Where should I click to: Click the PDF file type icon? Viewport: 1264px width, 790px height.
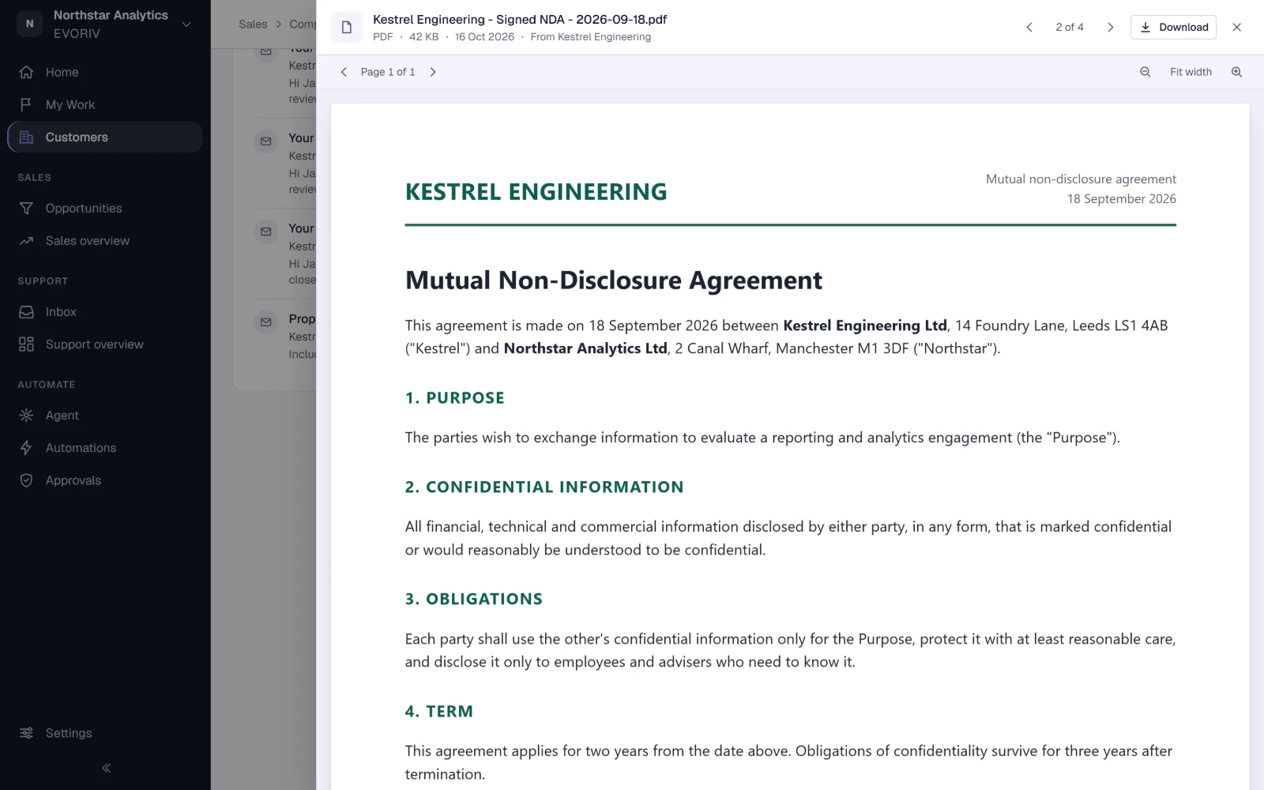[346, 28]
